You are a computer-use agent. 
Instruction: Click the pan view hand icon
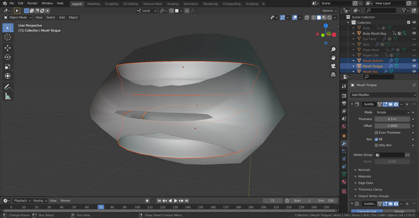point(333,58)
